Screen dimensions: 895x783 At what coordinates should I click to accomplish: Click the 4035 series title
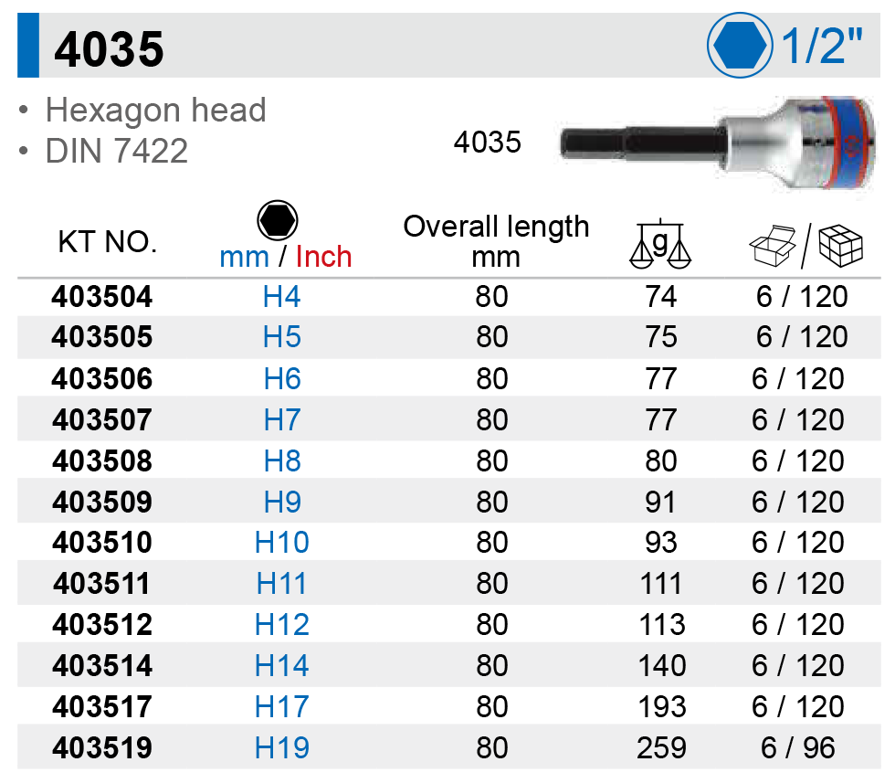pos(110,48)
